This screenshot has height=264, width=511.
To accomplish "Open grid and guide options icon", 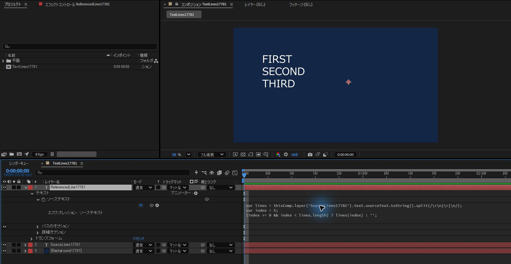I will pos(266,155).
